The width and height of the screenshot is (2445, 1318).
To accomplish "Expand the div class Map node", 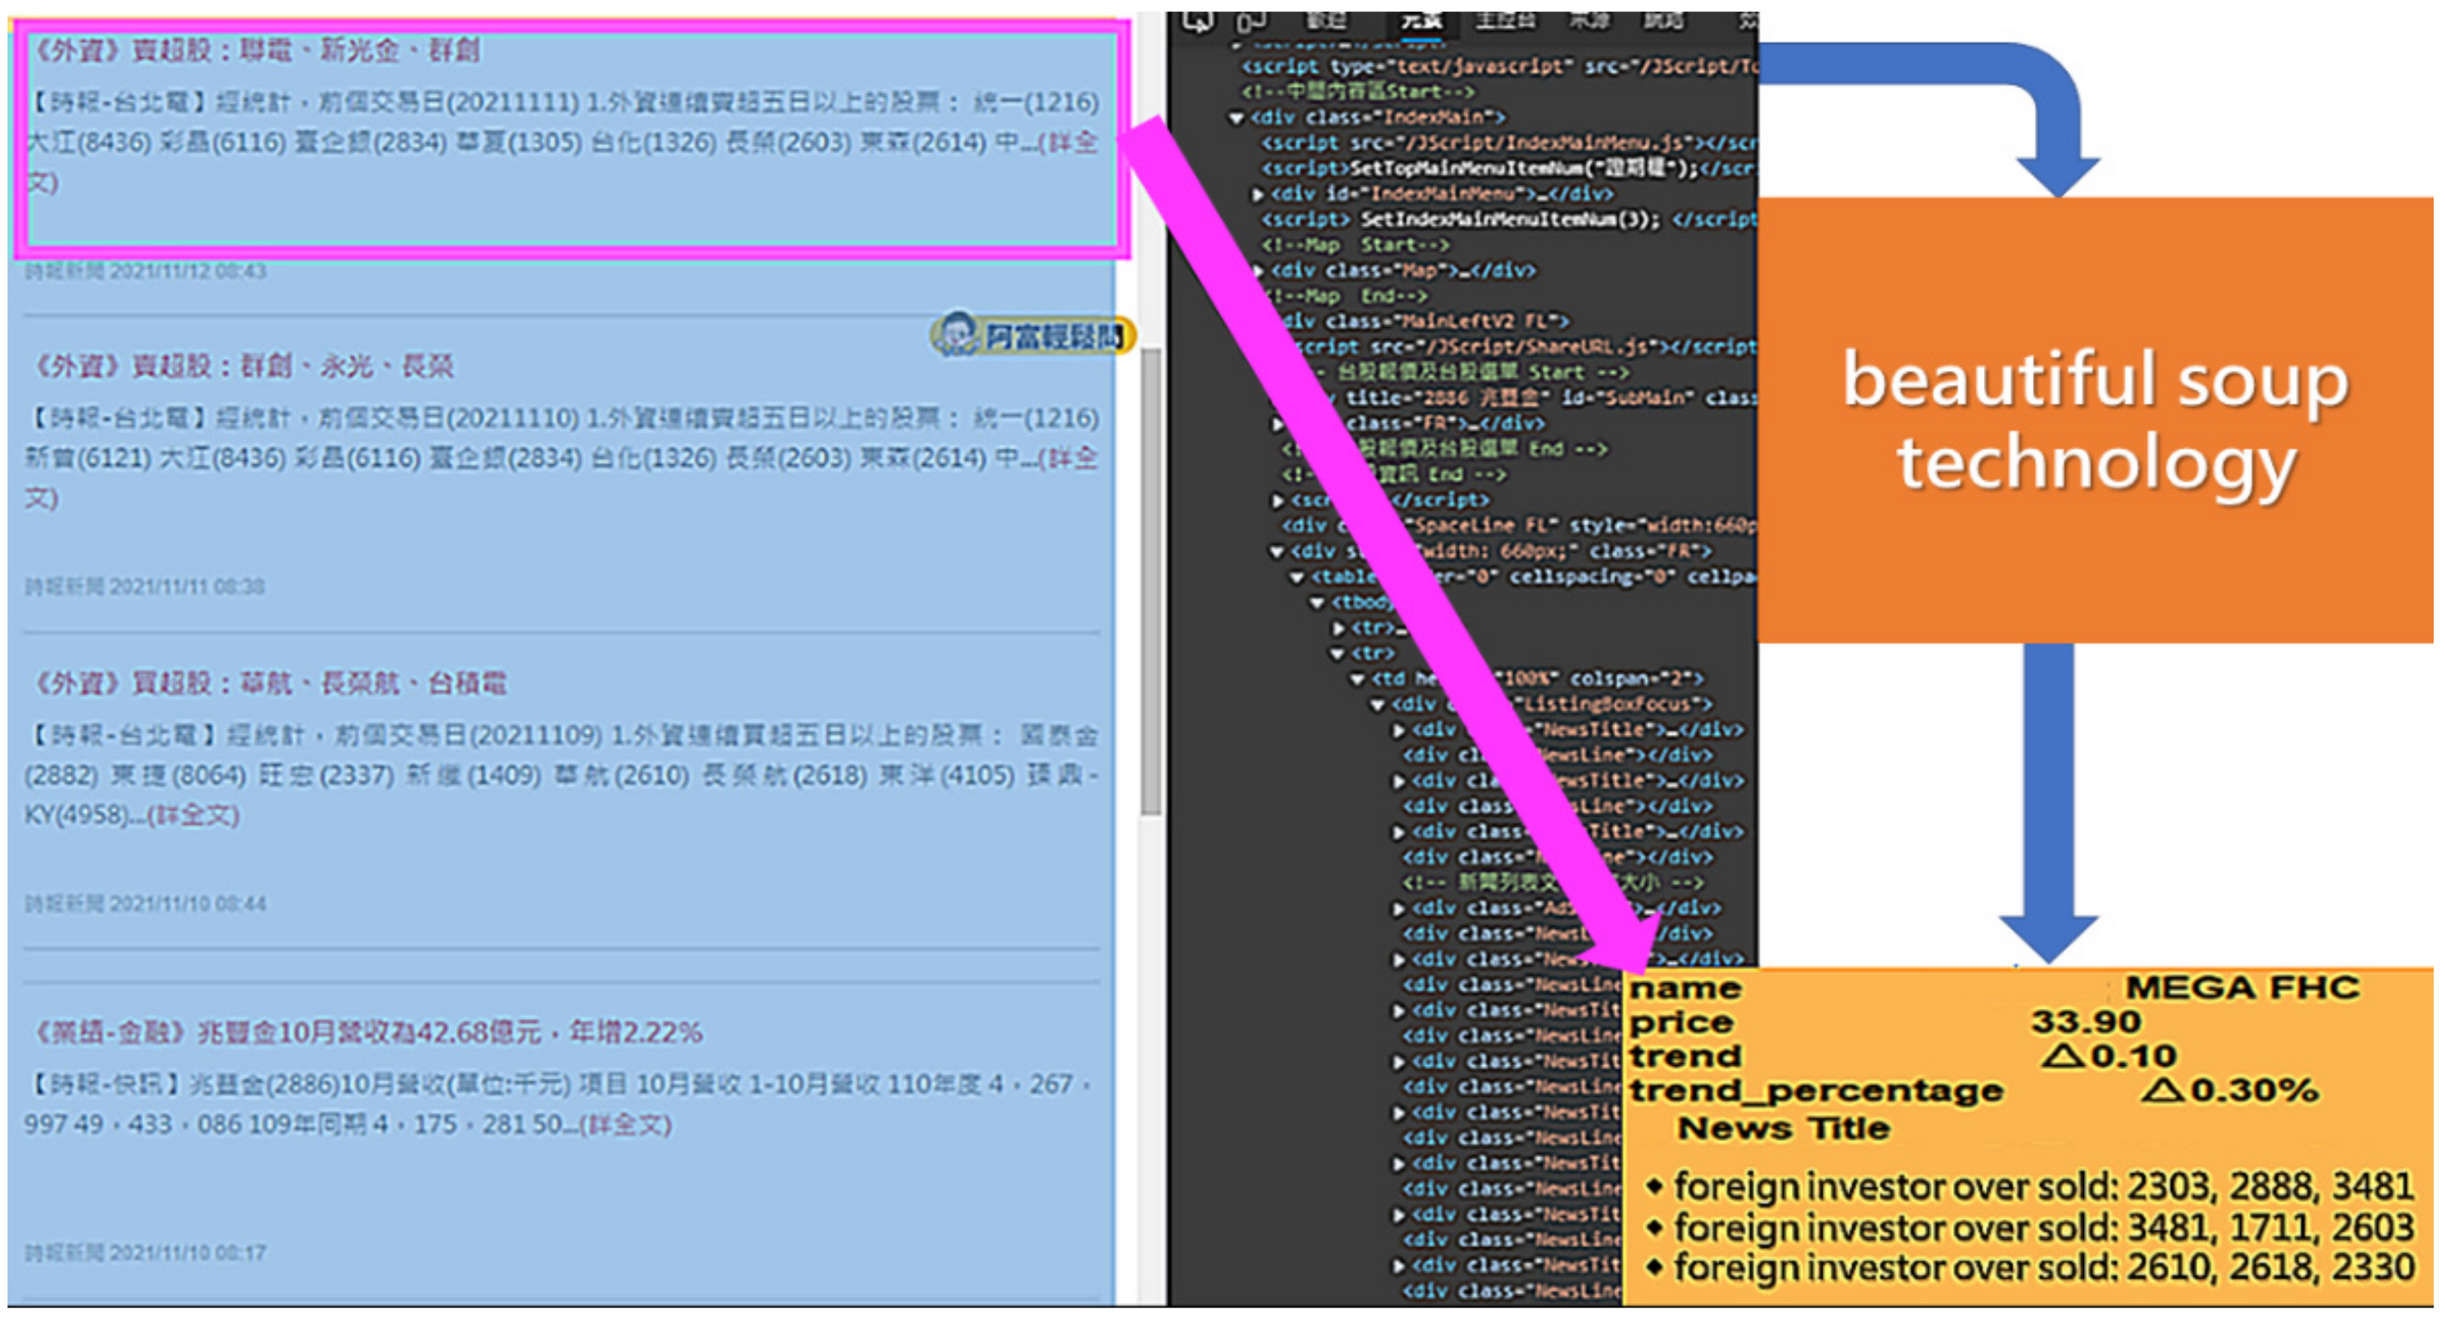I will point(1259,272).
